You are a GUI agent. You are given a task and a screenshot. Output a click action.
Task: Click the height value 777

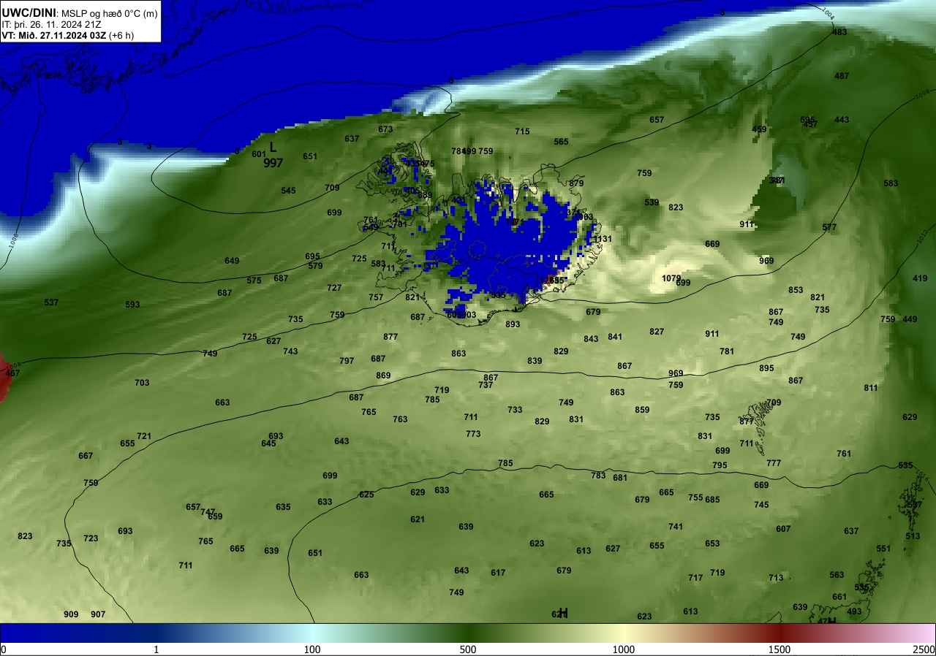point(774,463)
